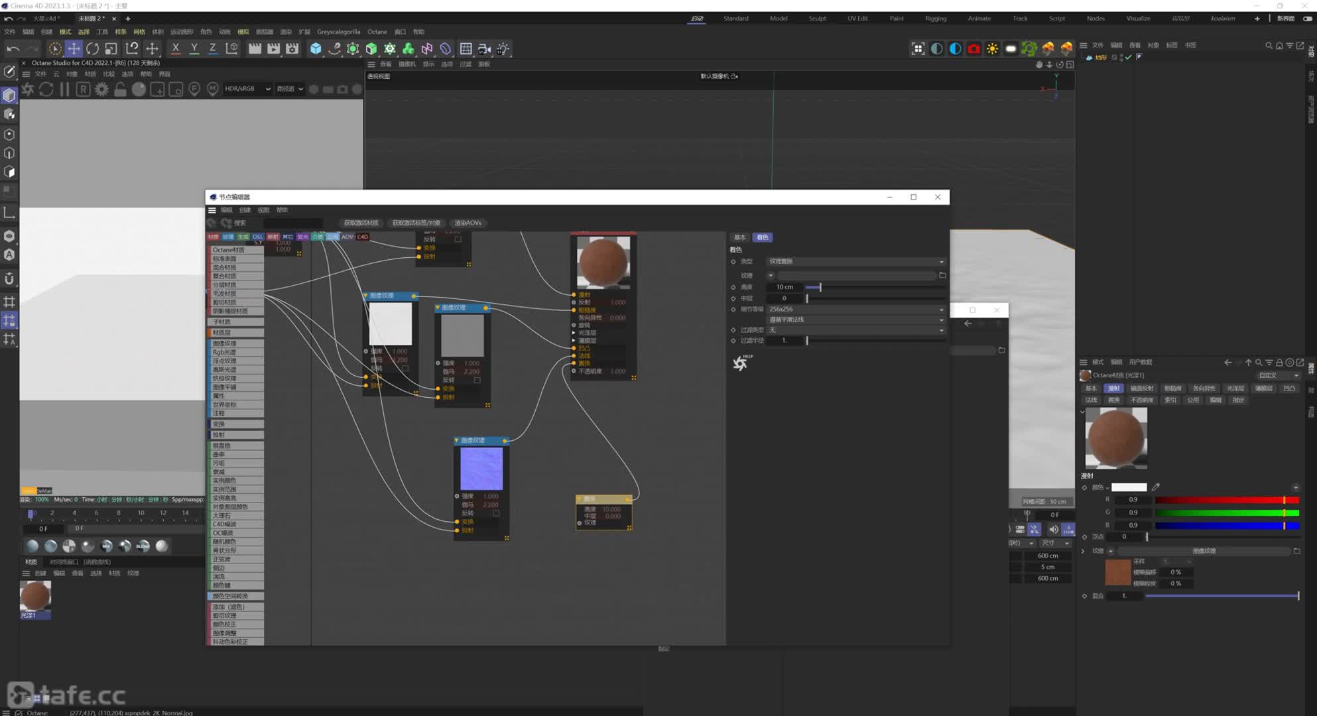Click the eyedropper icon beside color swatch
The height and width of the screenshot is (716, 1317).
[x=1156, y=487]
